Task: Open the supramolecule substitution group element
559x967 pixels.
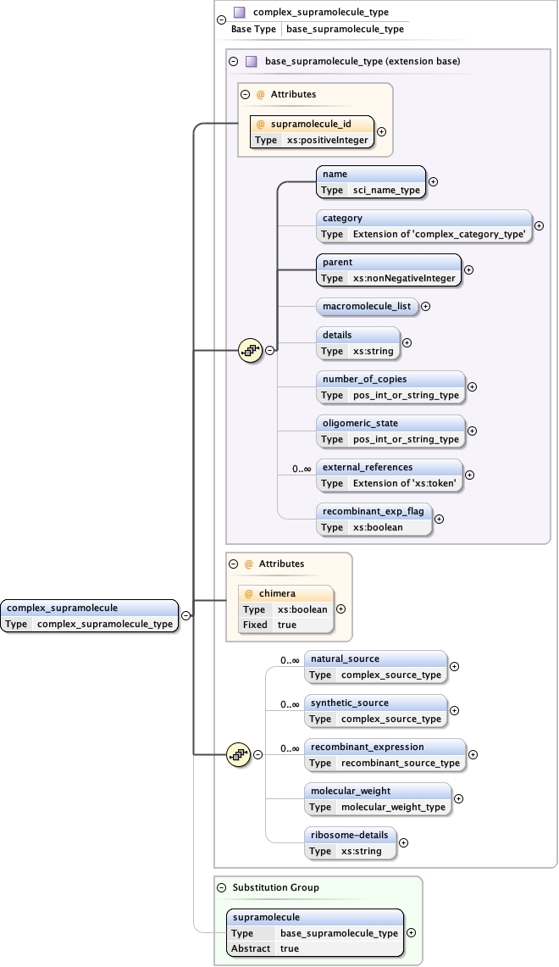Action: pos(314,932)
